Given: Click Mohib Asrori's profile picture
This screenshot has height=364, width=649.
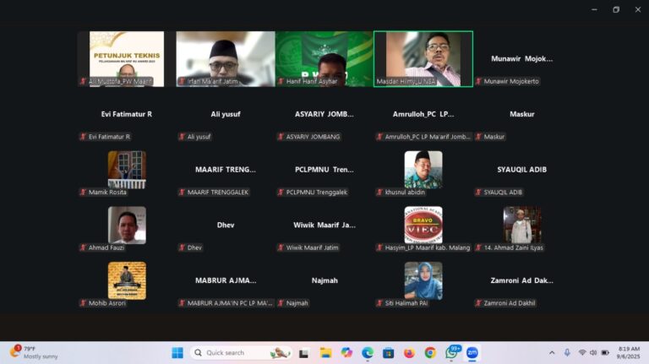Looking at the screenshot, I should [x=127, y=281].
